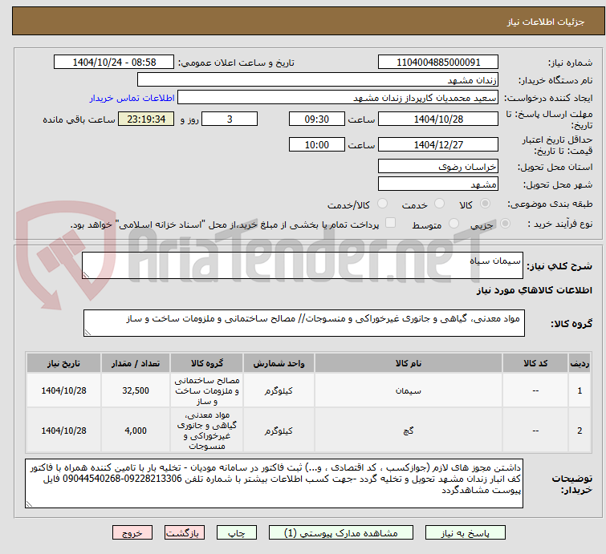Screen dimensions: 606x554
Task: Click need date 1404/10/28 in سیمان row
Action: click(63, 390)
